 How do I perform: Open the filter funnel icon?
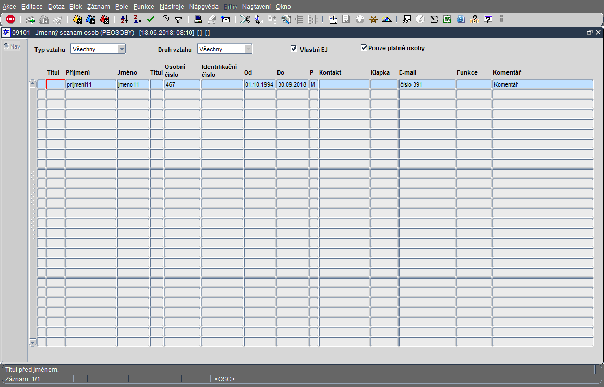click(x=178, y=20)
